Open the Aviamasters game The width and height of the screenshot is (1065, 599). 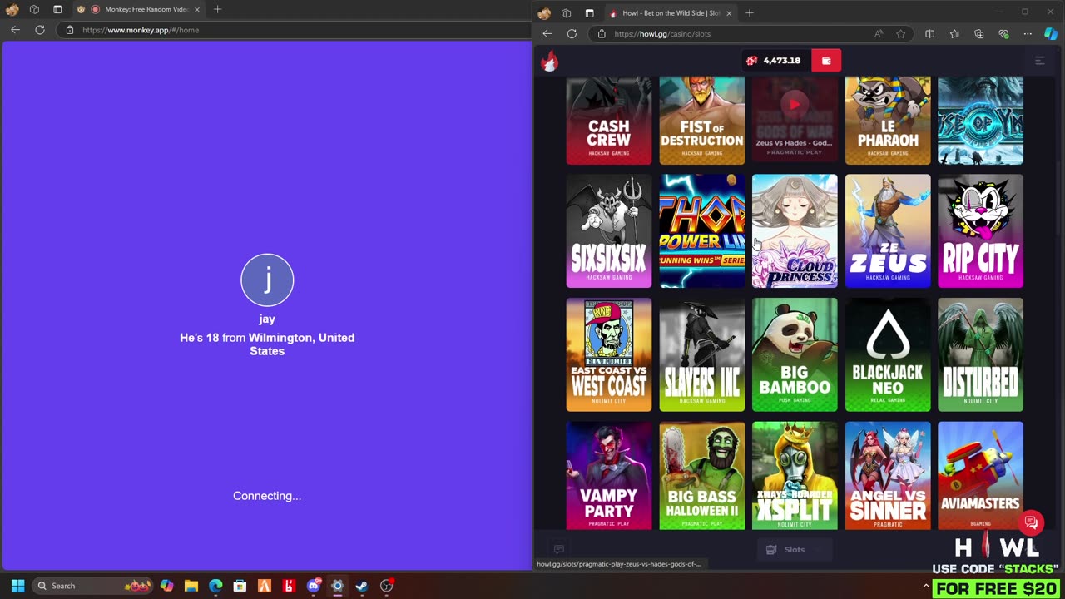point(981,475)
